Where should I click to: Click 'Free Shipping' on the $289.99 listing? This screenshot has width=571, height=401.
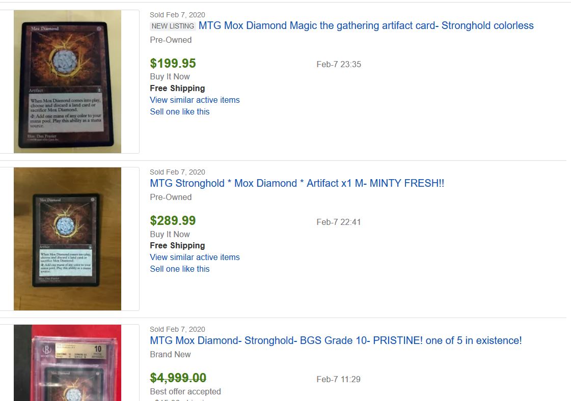(x=177, y=245)
